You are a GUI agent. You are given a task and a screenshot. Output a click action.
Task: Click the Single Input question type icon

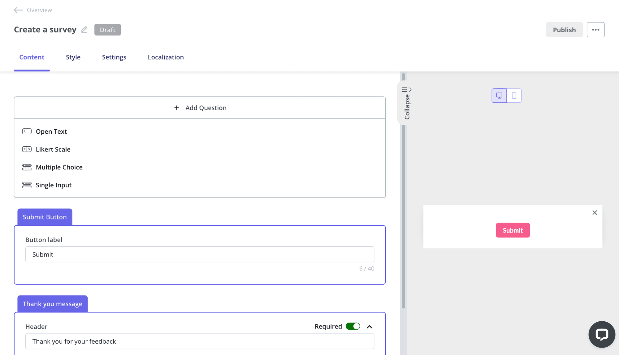tap(27, 185)
